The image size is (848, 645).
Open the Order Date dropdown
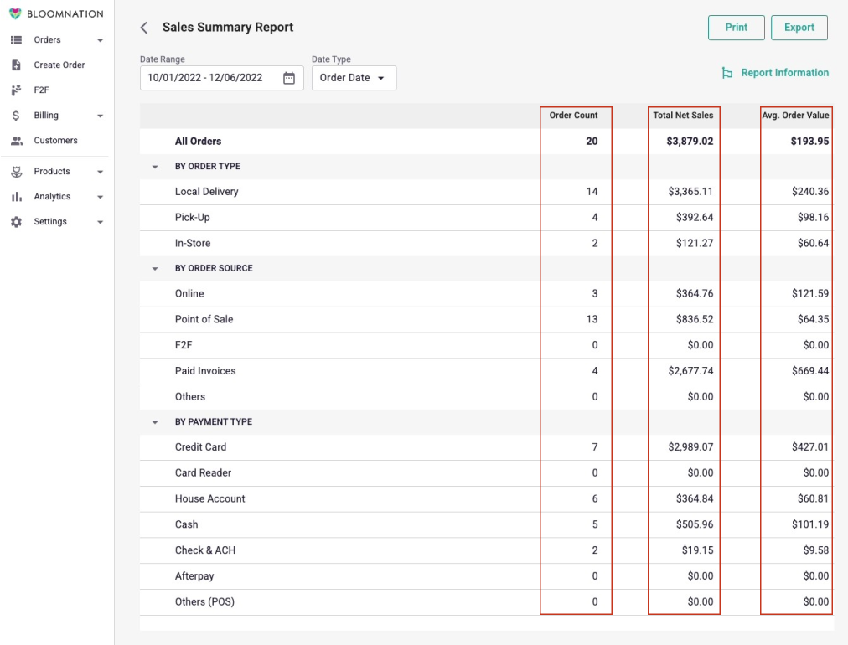coord(352,77)
